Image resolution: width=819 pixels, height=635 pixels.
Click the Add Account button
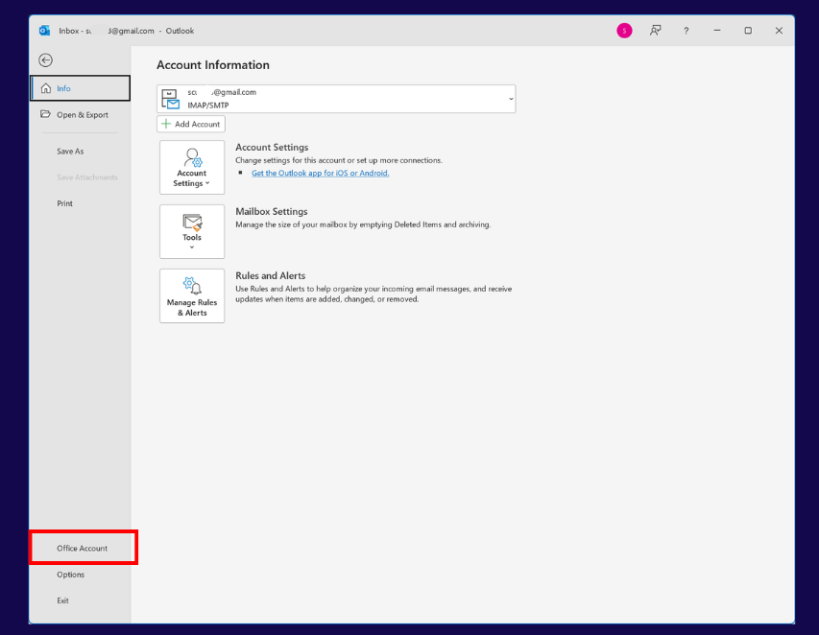pos(191,124)
